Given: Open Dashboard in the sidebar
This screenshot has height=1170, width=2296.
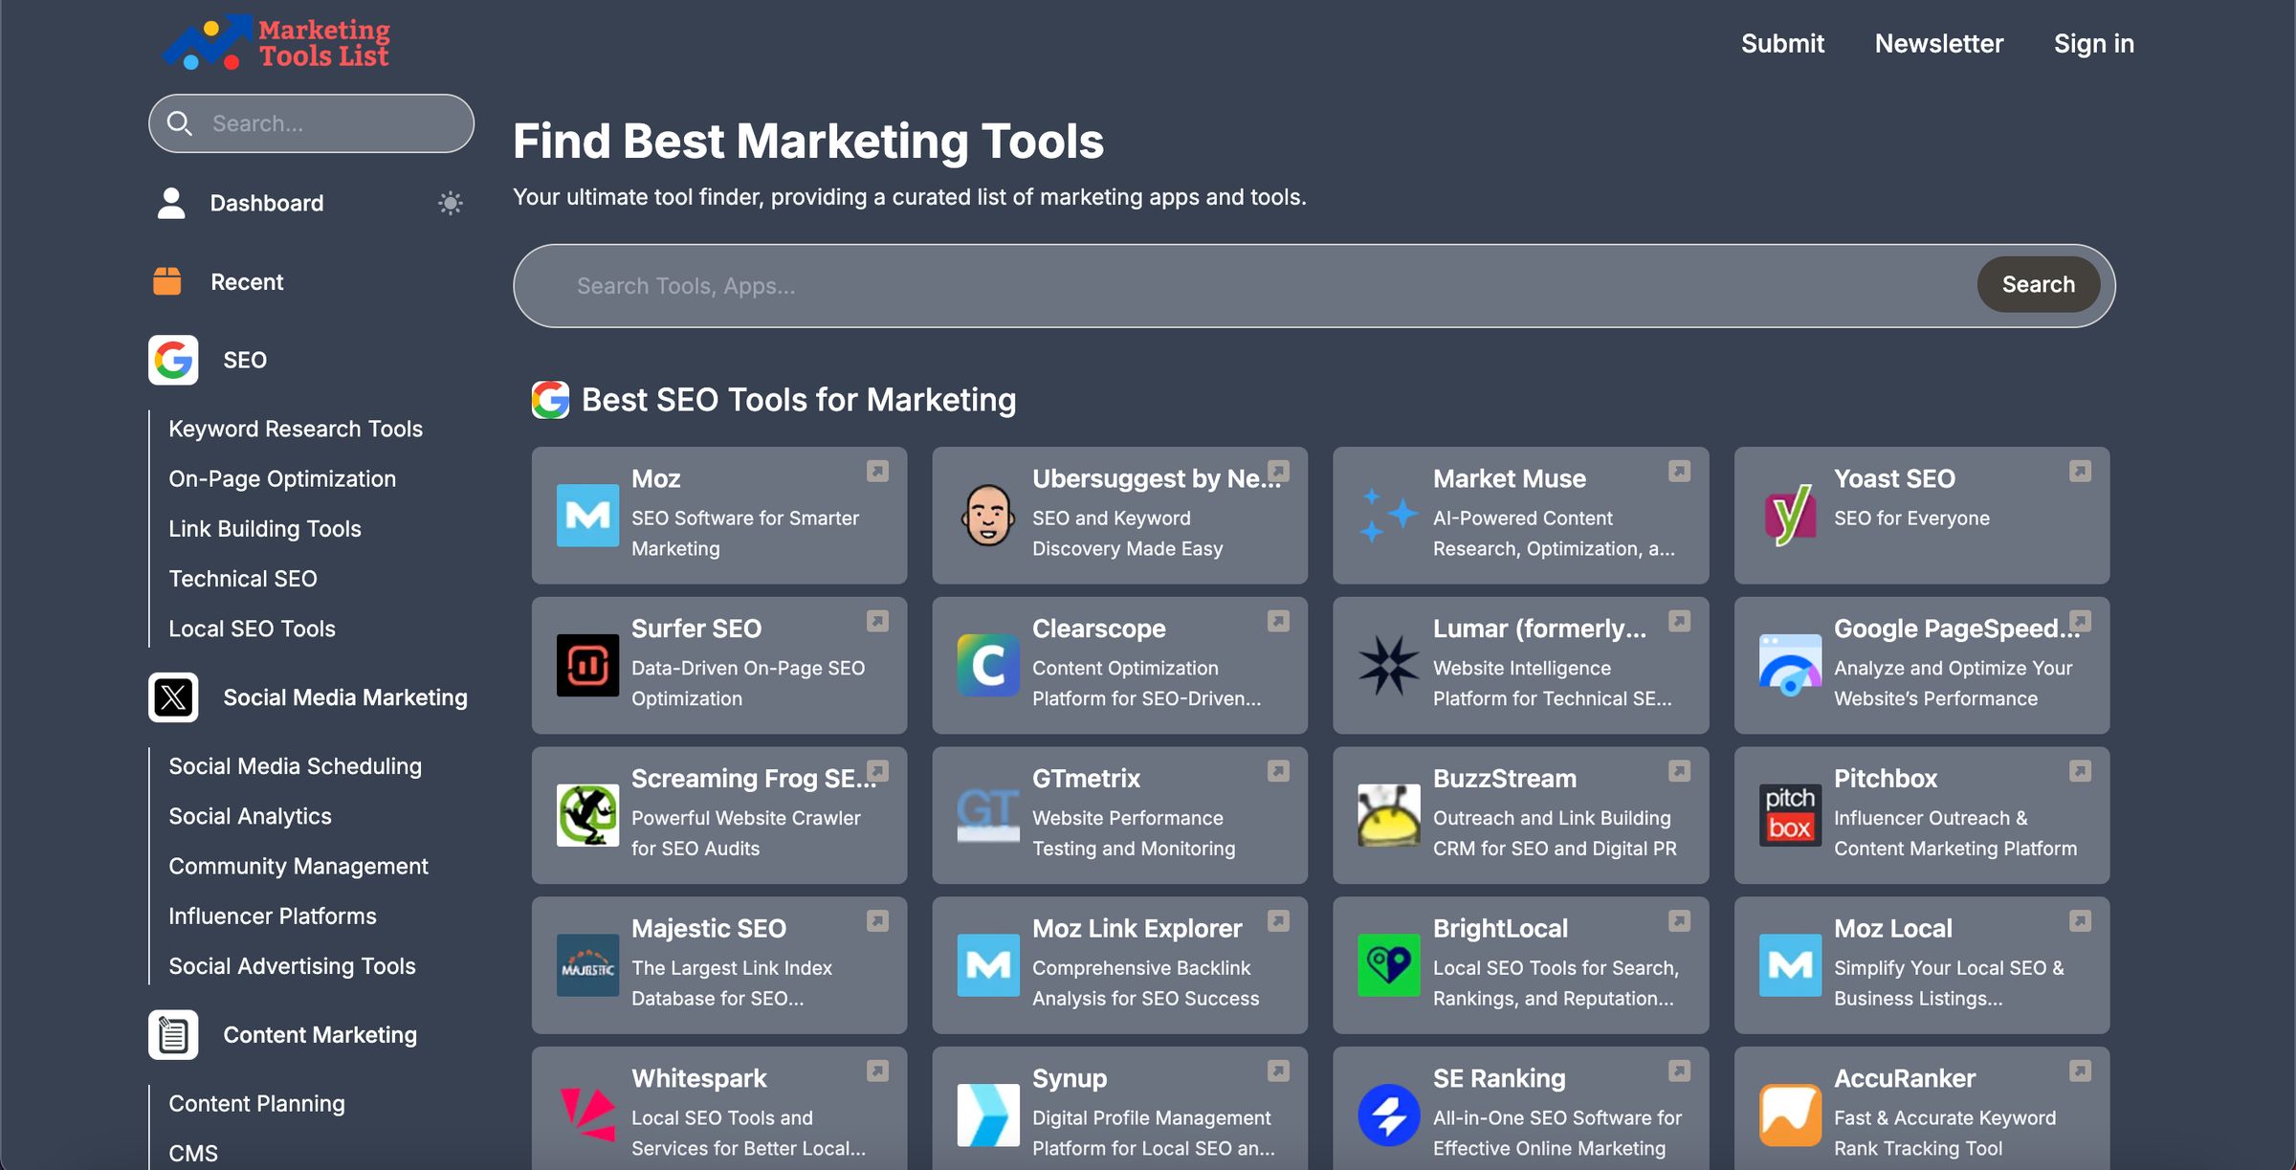Looking at the screenshot, I should [x=267, y=203].
